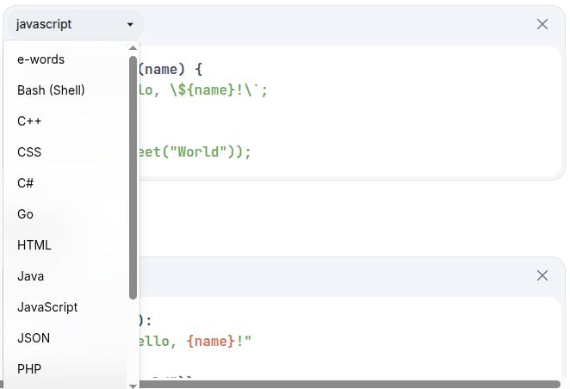The height and width of the screenshot is (389, 570).
Task: Select CSS language option
Action: pyautogui.click(x=65, y=151)
